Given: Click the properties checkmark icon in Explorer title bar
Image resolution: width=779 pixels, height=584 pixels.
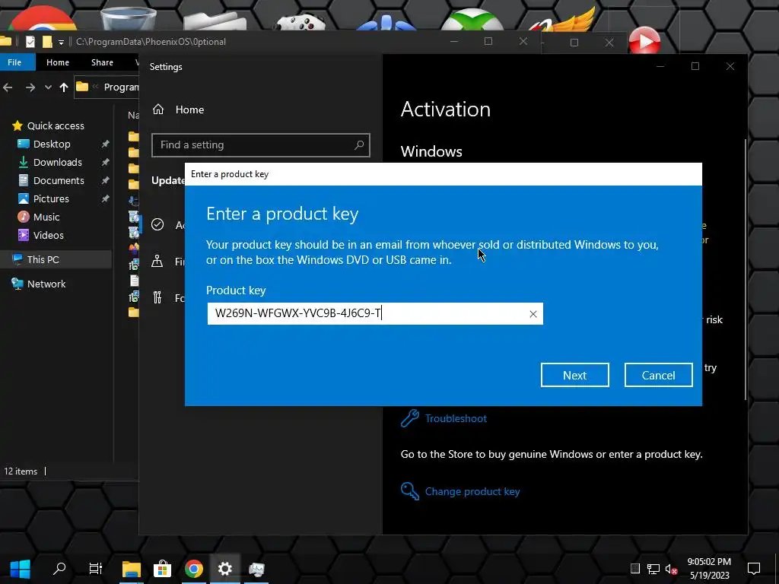Looking at the screenshot, I should [x=30, y=43].
